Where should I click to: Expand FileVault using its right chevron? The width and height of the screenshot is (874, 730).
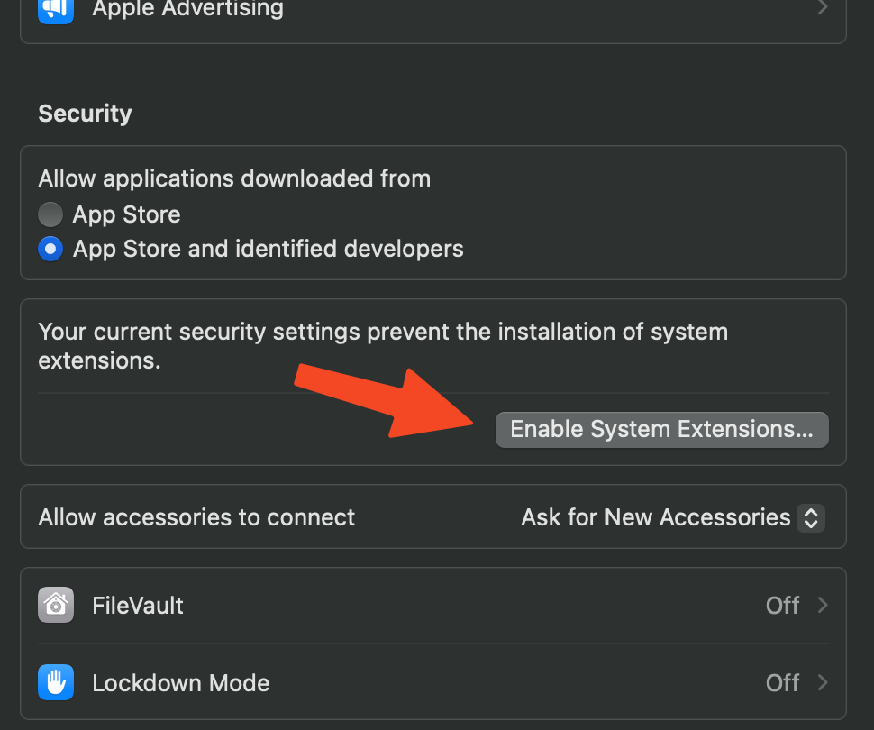pos(822,605)
